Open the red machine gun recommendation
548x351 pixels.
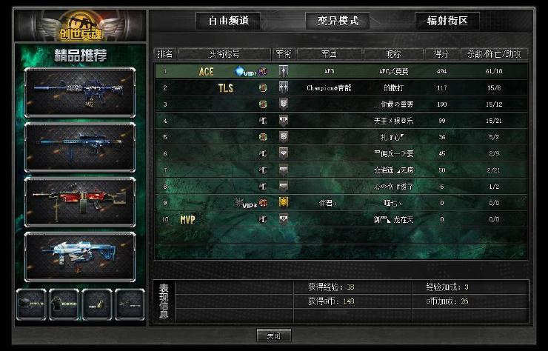pos(80,202)
